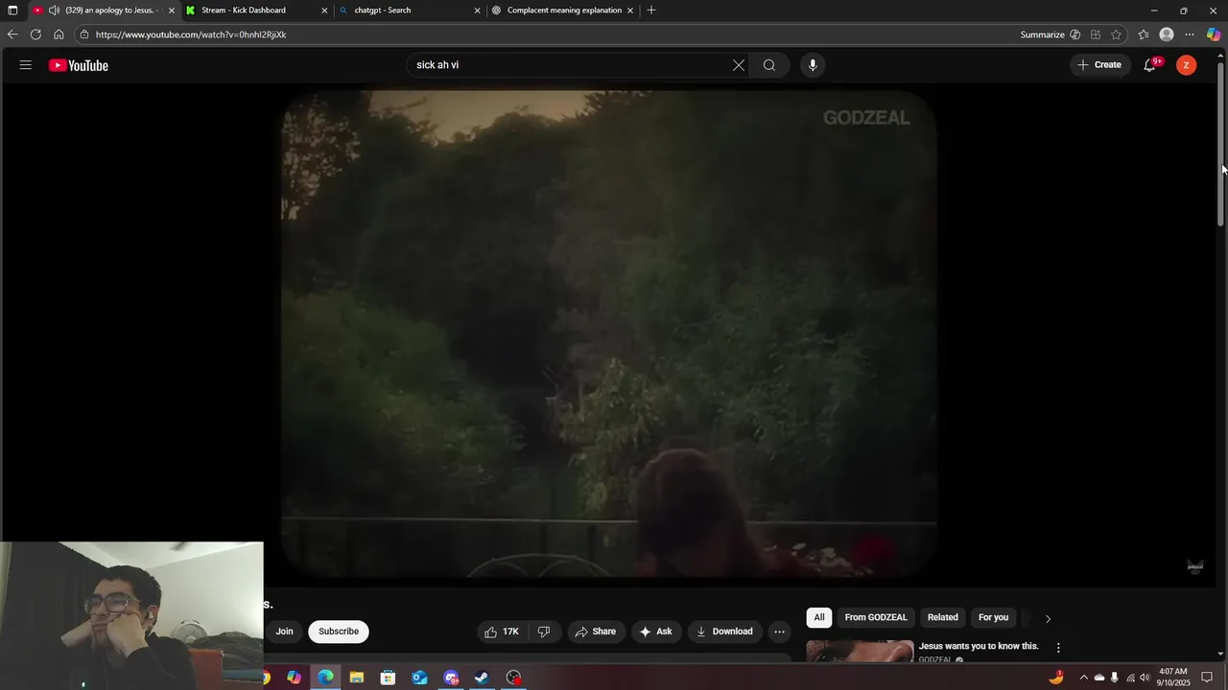Close the chatgpt Search tab
Image resolution: width=1228 pixels, height=690 pixels.
tap(477, 11)
